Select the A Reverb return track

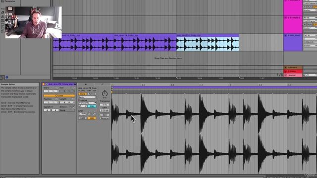coord(293,67)
